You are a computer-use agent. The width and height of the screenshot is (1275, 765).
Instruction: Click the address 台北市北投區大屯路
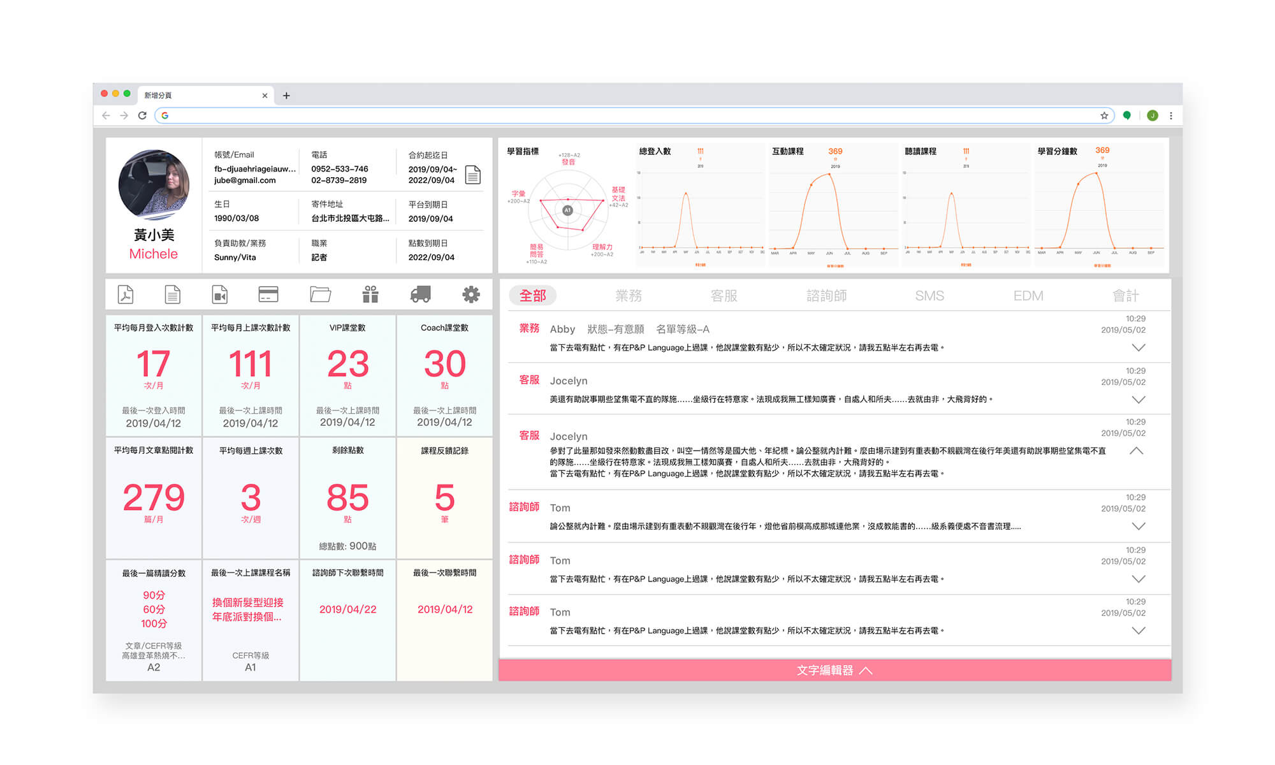pos(350,218)
